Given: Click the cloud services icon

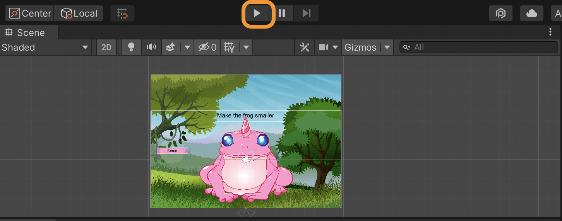Looking at the screenshot, I should click(531, 14).
